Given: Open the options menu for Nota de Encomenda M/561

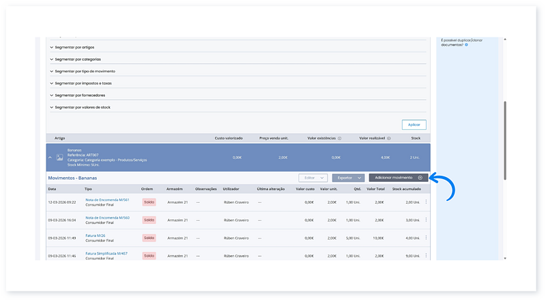Looking at the screenshot, I should 427,202.
